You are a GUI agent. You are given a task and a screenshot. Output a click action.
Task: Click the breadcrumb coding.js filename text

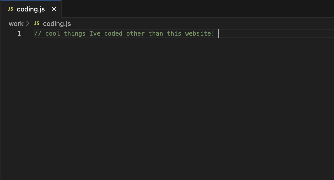57,23
